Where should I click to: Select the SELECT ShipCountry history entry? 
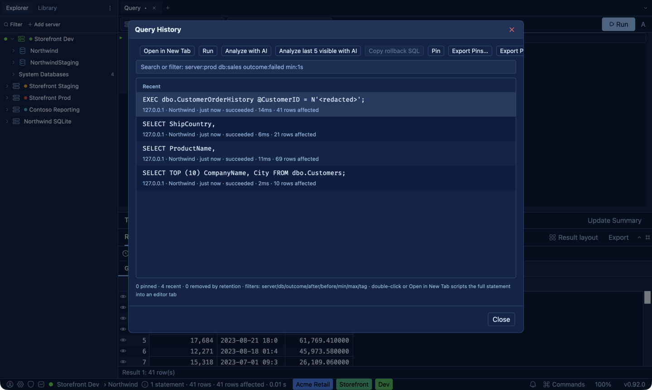click(x=326, y=129)
